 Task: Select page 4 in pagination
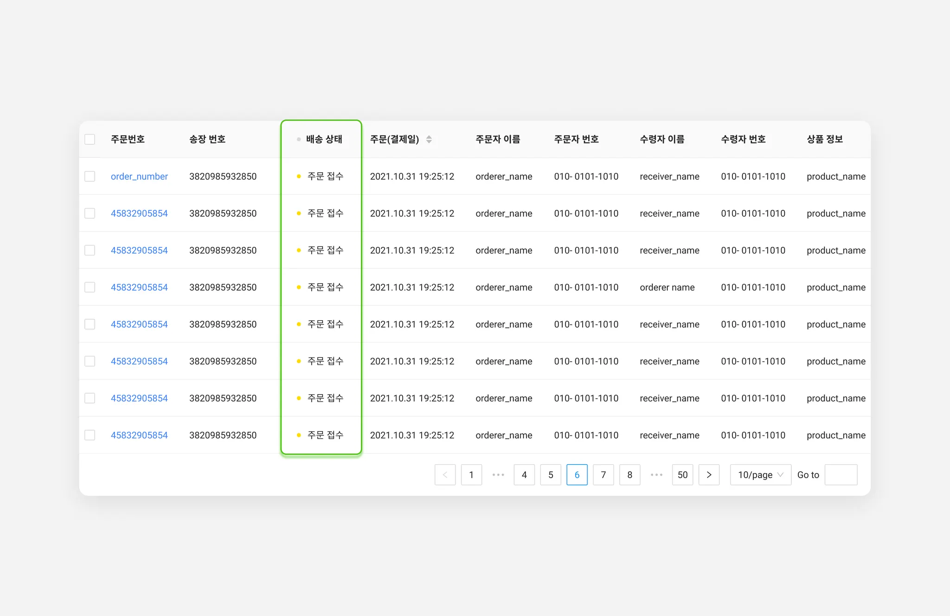coord(524,474)
